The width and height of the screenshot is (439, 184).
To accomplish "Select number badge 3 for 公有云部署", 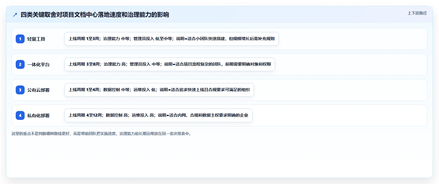I will [20, 90].
